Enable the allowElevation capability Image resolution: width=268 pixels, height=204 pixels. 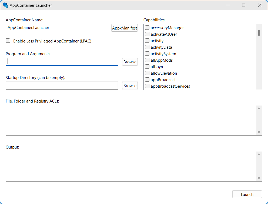(147, 73)
